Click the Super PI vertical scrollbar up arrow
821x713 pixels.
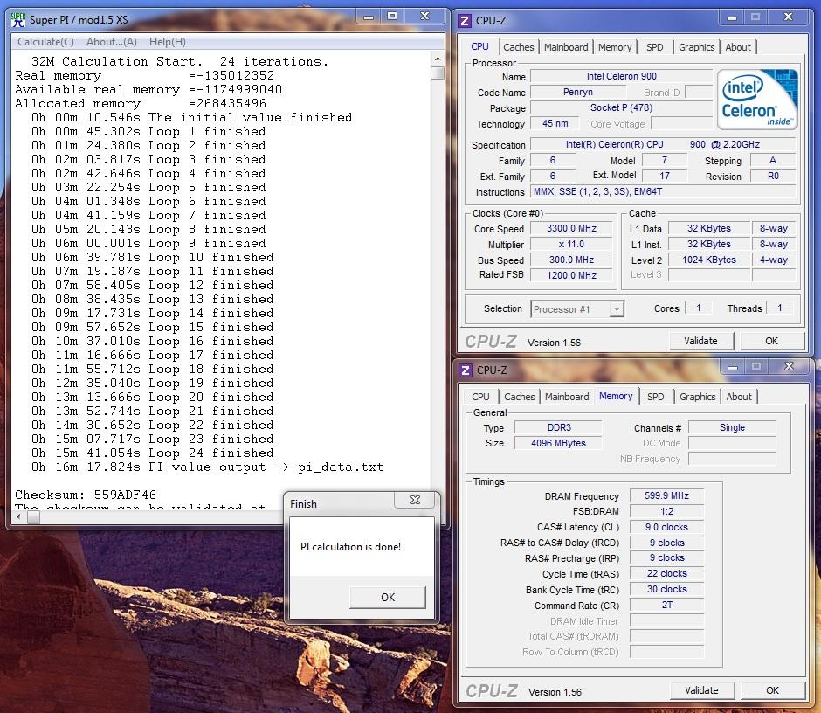[x=438, y=59]
